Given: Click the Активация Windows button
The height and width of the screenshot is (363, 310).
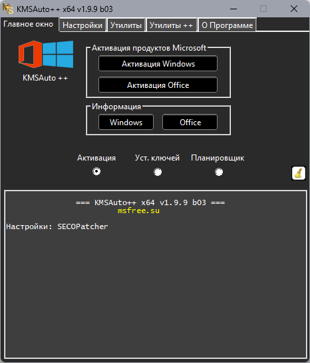Looking at the screenshot, I should (x=158, y=64).
